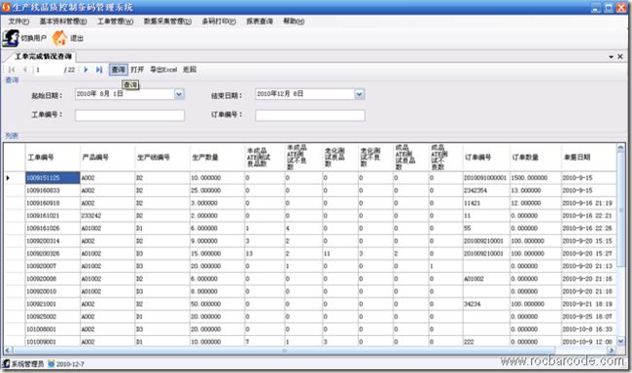Click horizontal scrollbar right arrow

(612, 351)
